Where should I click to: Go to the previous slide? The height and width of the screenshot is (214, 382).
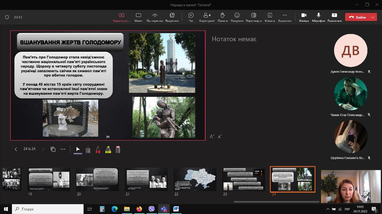point(16,149)
